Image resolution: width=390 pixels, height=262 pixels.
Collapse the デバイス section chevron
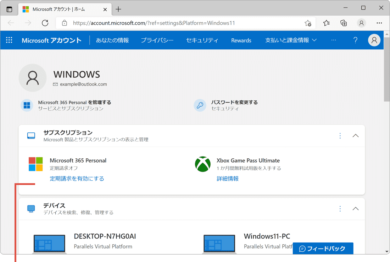pyautogui.click(x=355, y=208)
